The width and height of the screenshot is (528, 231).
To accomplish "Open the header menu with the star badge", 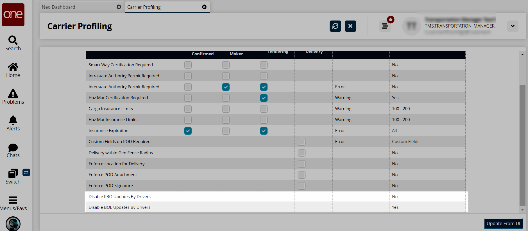I will (x=385, y=26).
